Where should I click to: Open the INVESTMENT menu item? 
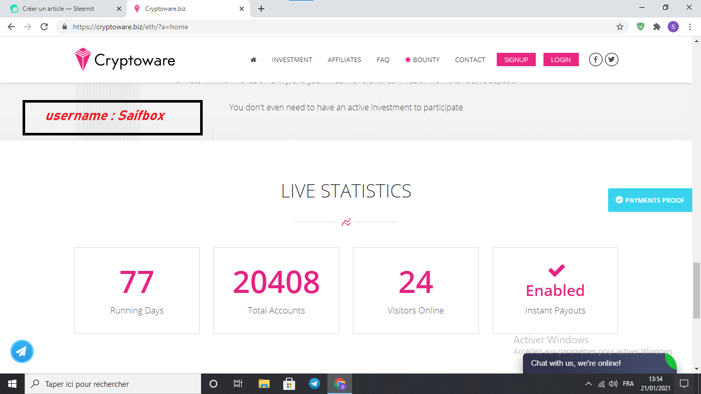pyautogui.click(x=292, y=60)
